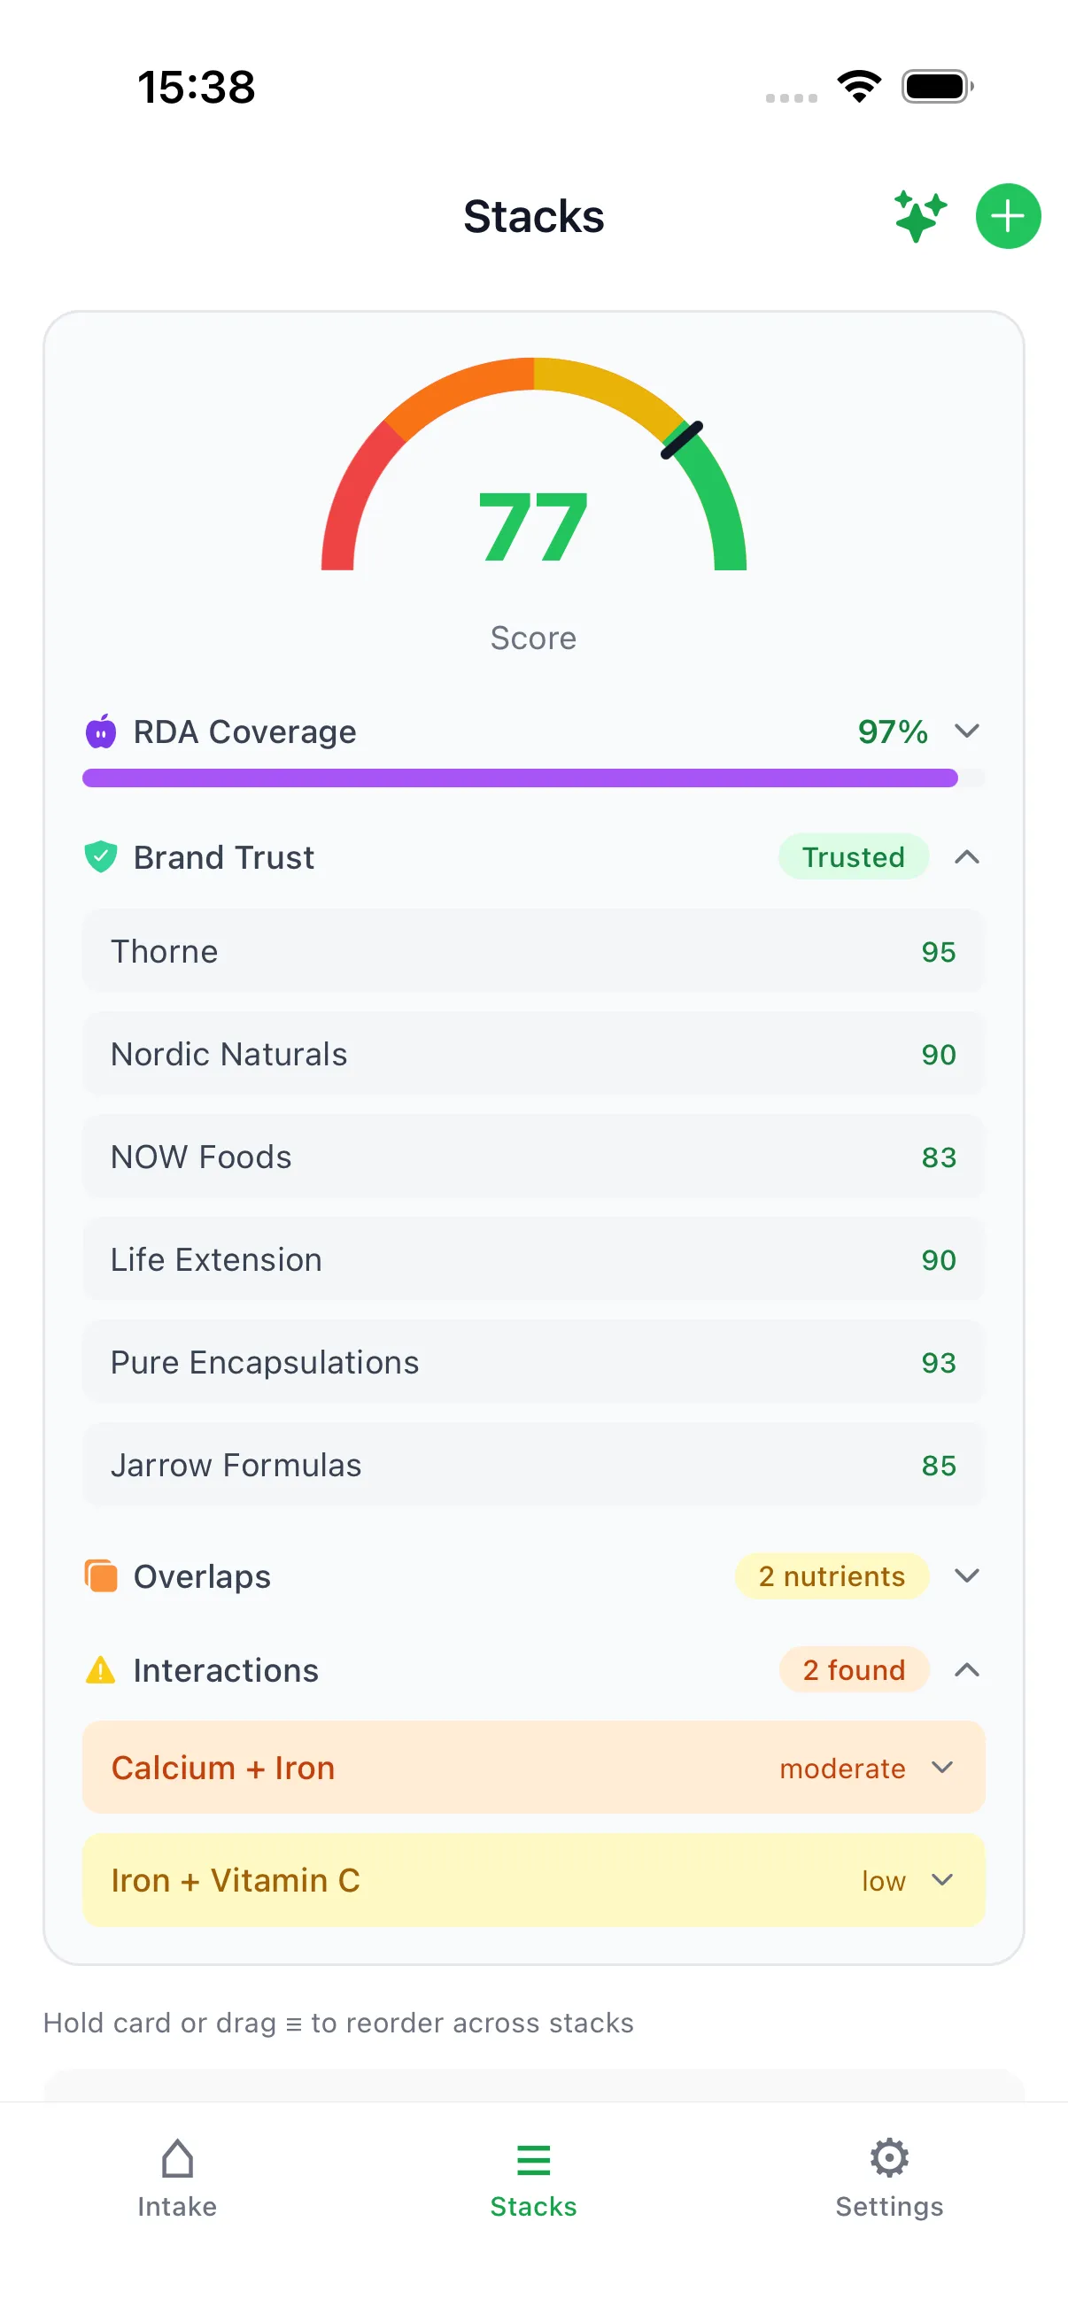The height and width of the screenshot is (2322, 1068).
Task: Expand Iron + Vitamin C low interaction
Action: point(944,1880)
